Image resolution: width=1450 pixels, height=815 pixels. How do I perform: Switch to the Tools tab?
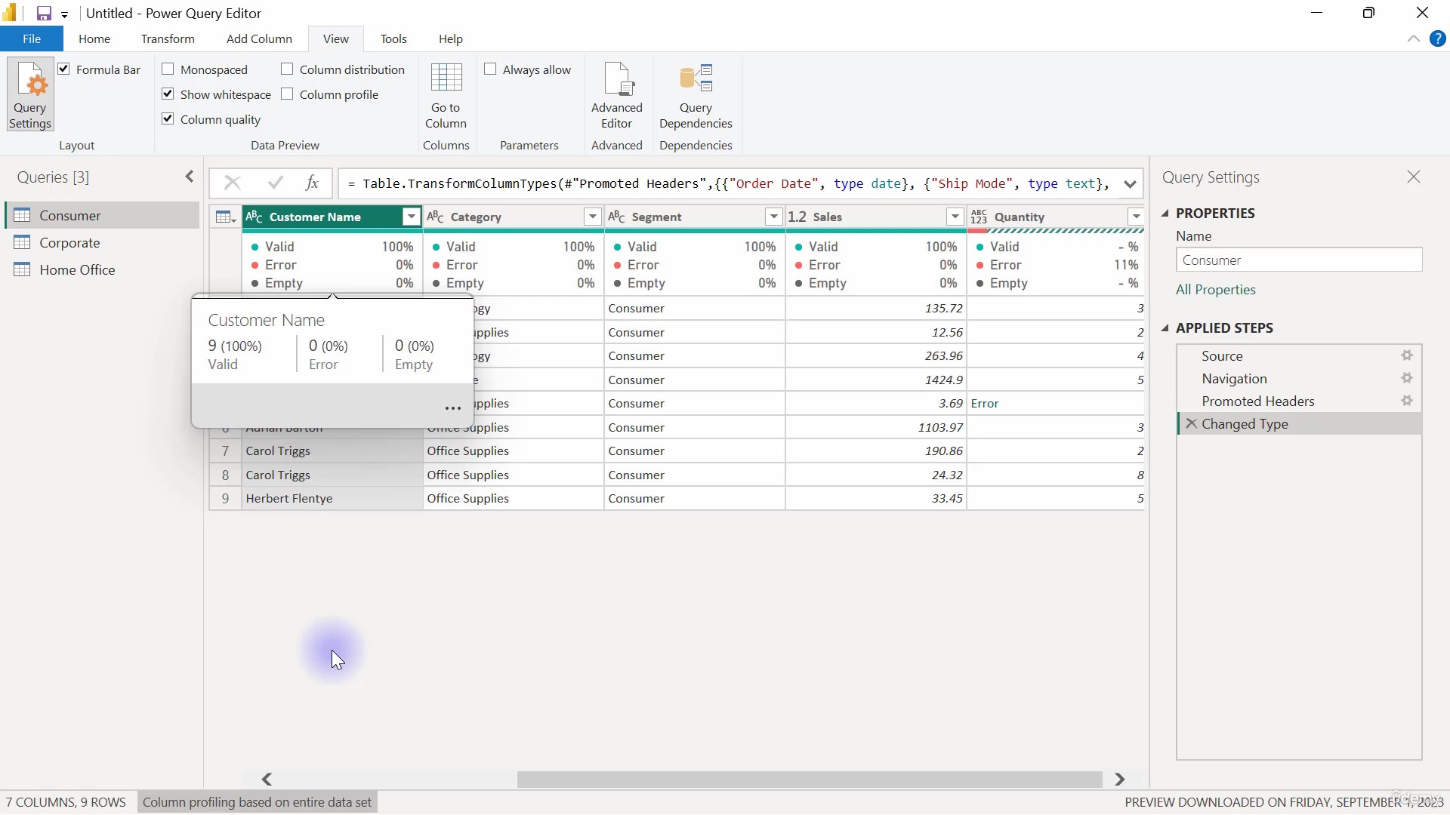pyautogui.click(x=393, y=39)
